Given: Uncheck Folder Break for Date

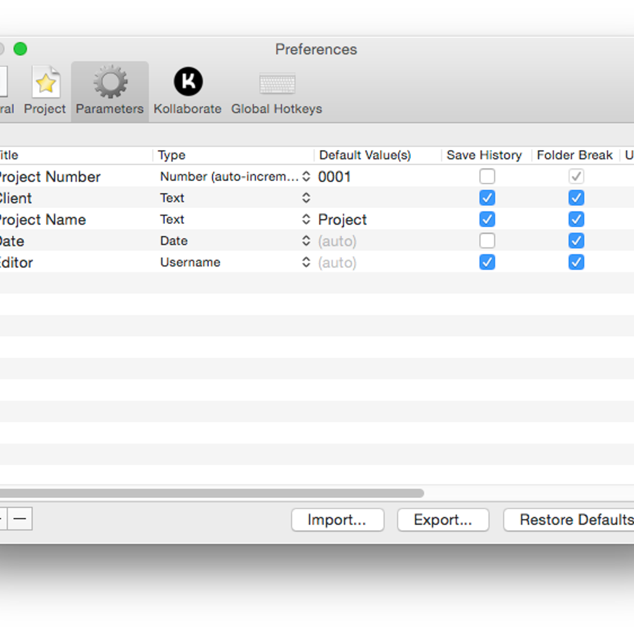Looking at the screenshot, I should (x=576, y=240).
